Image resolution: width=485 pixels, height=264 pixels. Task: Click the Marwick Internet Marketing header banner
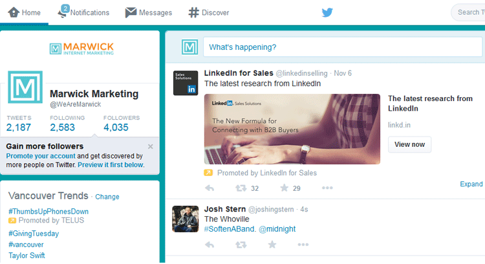click(x=81, y=49)
